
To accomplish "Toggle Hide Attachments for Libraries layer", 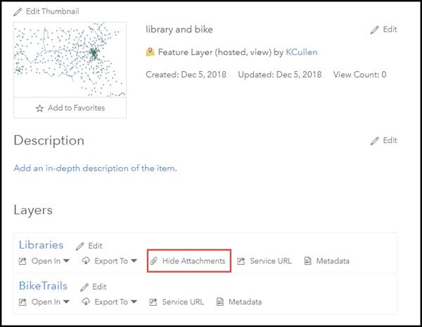I will [187, 261].
